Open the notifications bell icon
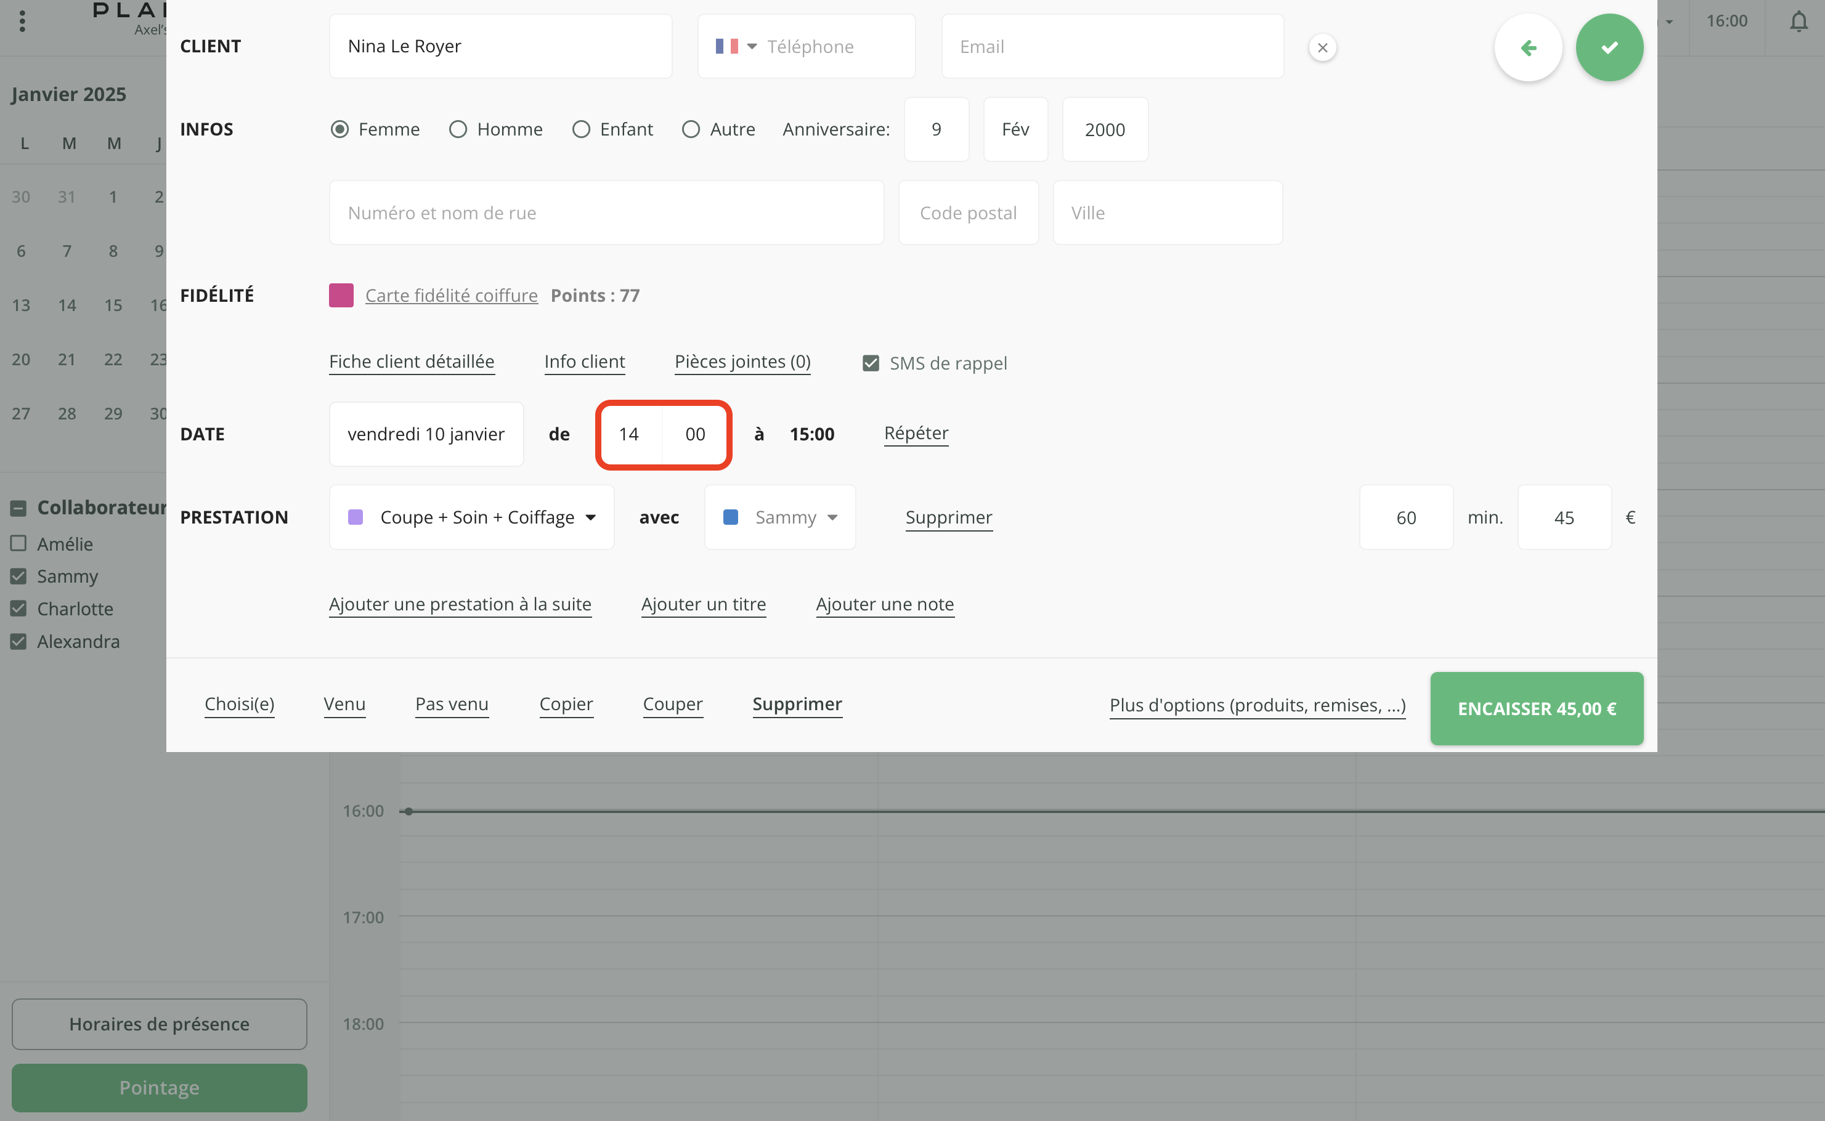1825x1121 pixels. click(x=1799, y=22)
